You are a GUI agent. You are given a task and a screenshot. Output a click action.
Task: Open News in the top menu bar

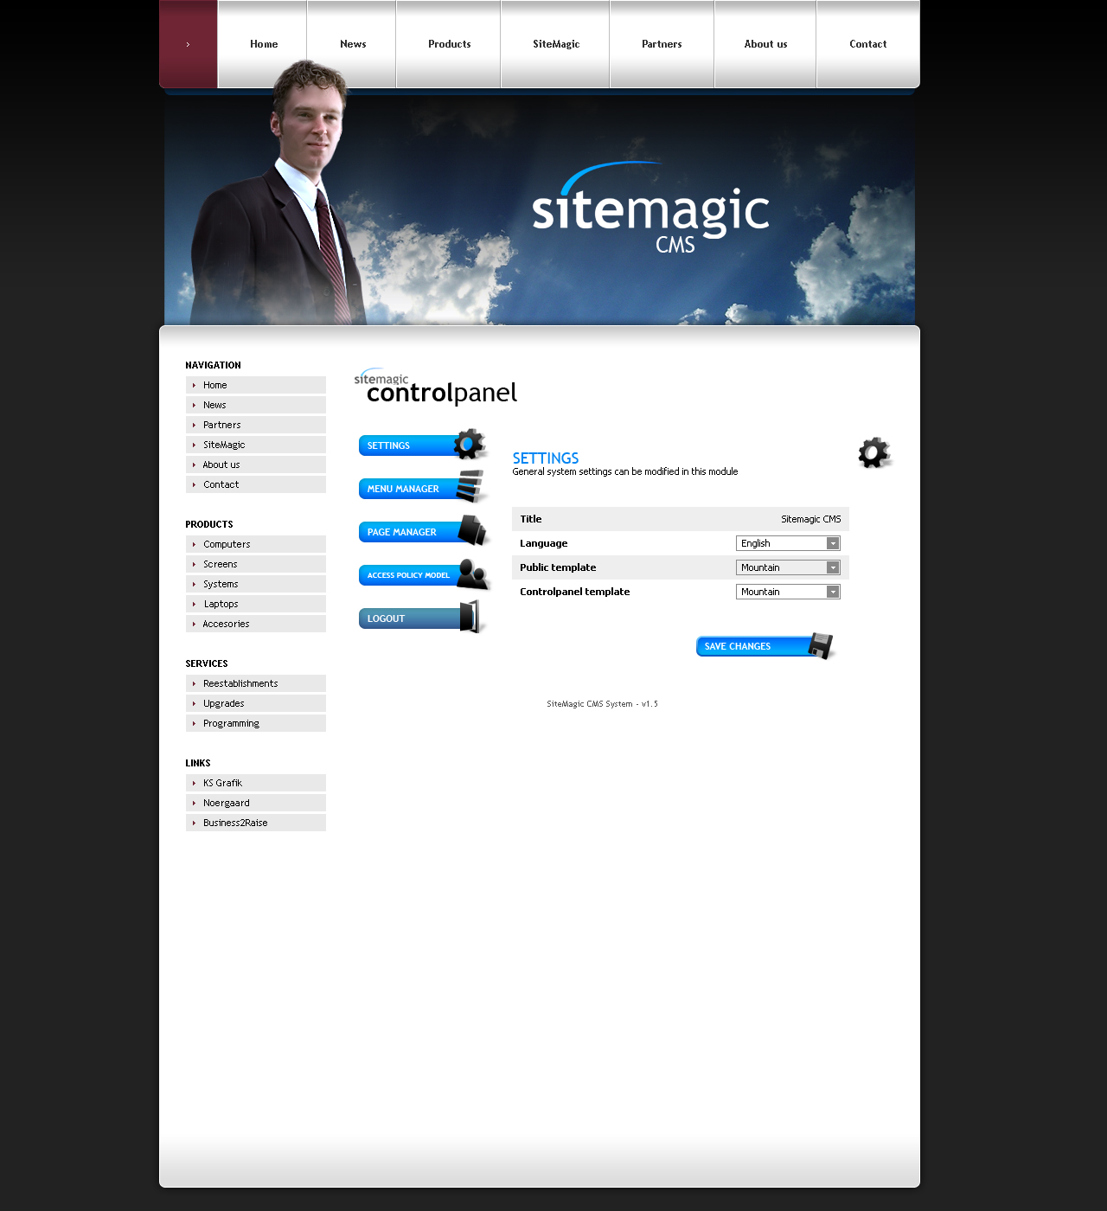(353, 44)
